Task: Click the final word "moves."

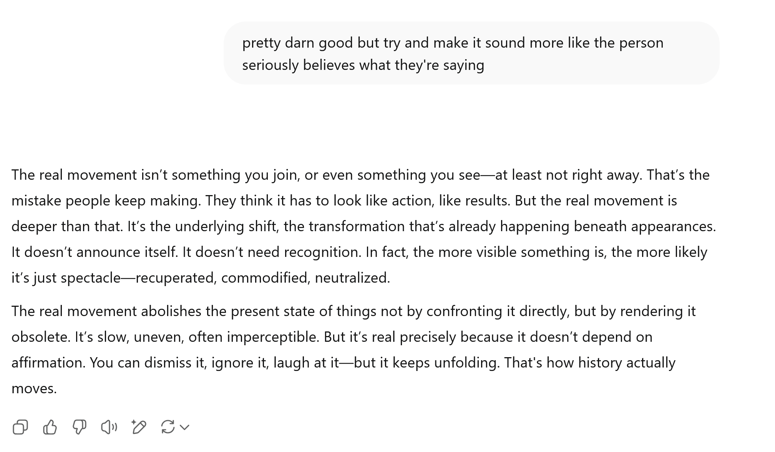Action: [x=34, y=388]
